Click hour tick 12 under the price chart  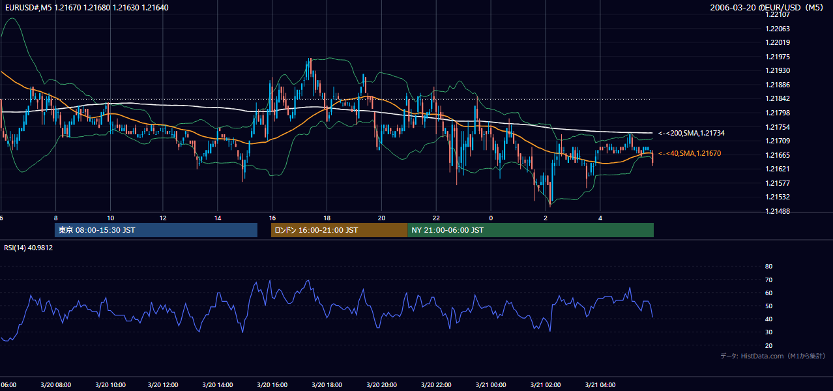point(164,218)
